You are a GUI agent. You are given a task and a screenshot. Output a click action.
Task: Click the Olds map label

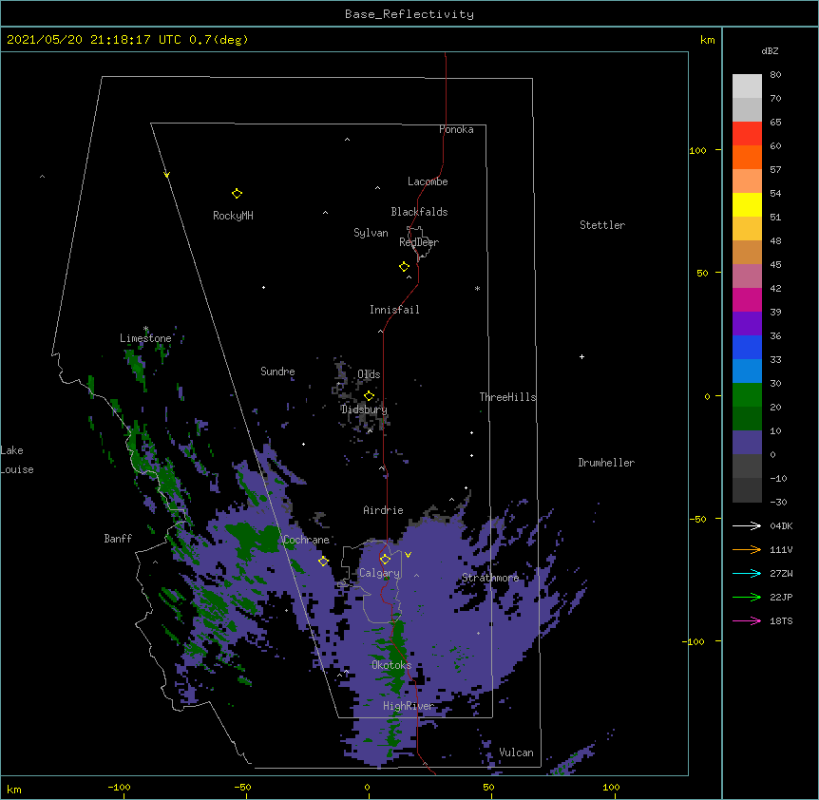(x=369, y=374)
